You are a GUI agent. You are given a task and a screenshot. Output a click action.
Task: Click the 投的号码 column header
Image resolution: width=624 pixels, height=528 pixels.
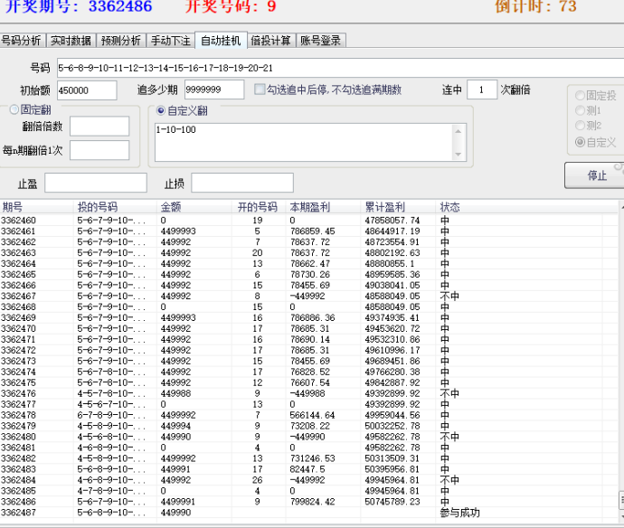click(x=116, y=207)
